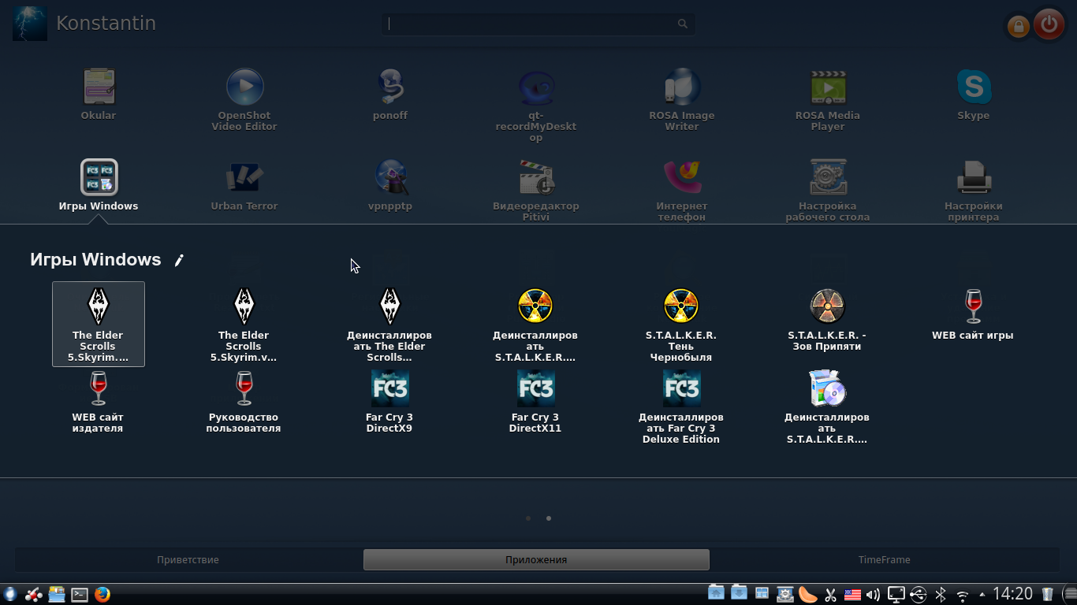Focus the application search field
This screenshot has width=1077, height=605.
click(538, 24)
